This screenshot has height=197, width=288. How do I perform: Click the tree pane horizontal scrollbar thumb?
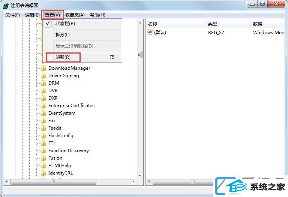coord(53,182)
